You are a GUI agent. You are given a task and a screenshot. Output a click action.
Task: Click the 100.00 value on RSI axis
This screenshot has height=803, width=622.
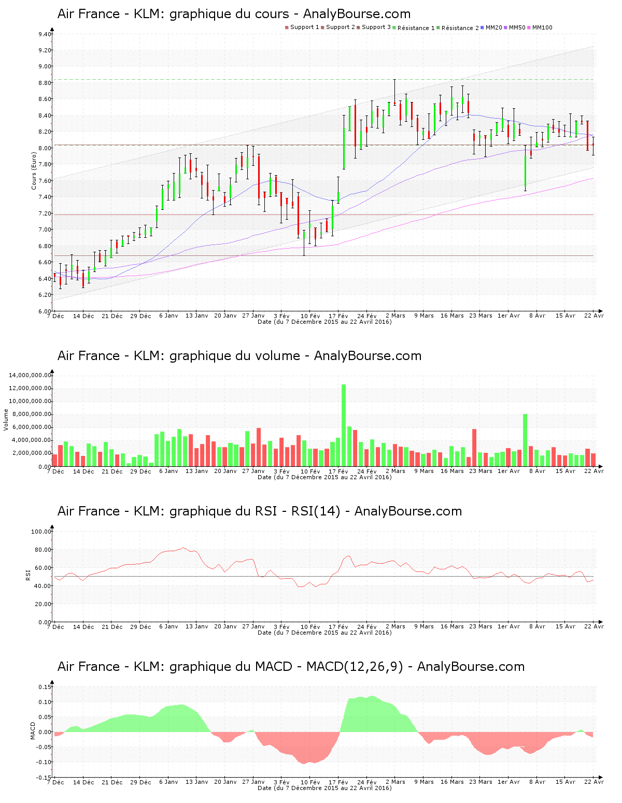pos(41,532)
